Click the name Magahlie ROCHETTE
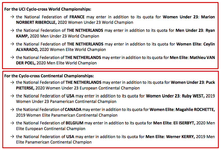 (195, 109)
